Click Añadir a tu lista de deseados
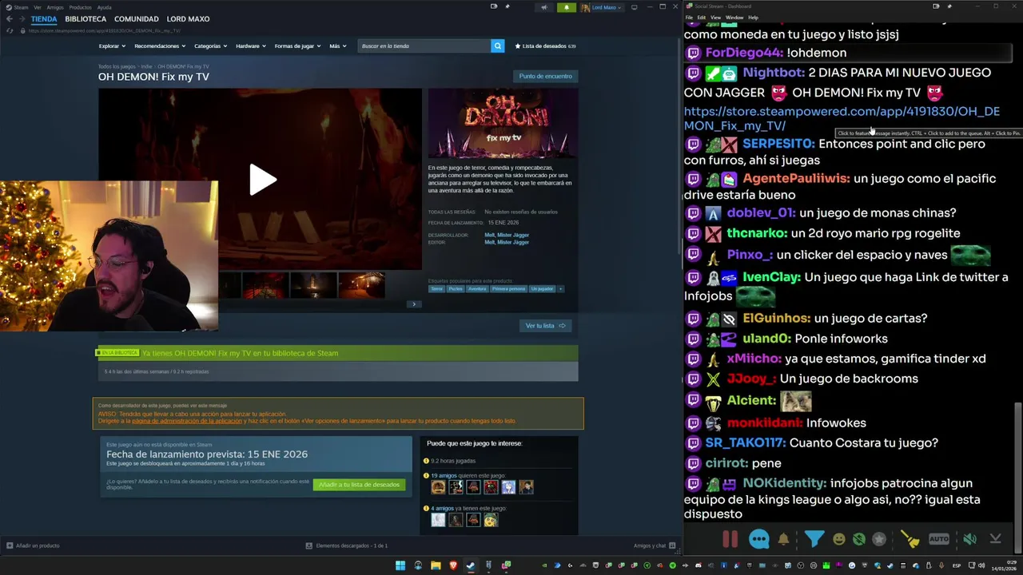Viewport: 1023px width, 575px height. coord(359,485)
